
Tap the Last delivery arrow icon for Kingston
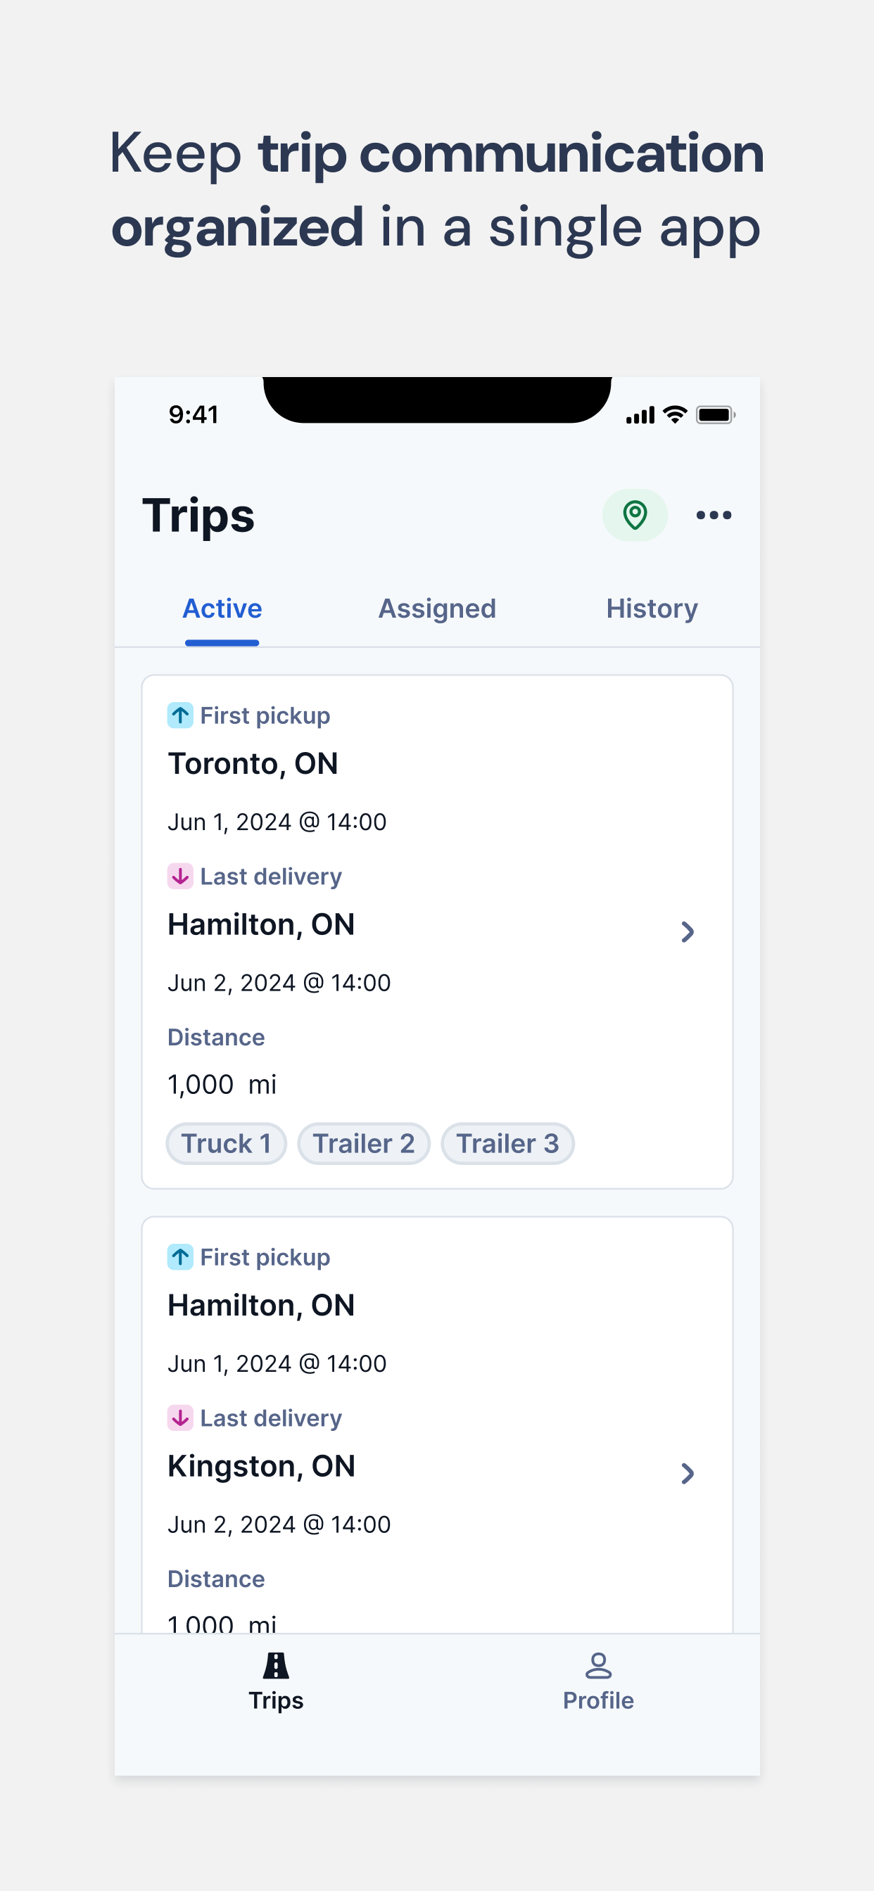coord(180,1418)
